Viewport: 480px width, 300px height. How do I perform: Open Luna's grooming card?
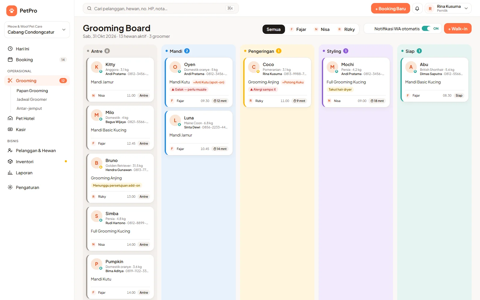click(x=199, y=133)
